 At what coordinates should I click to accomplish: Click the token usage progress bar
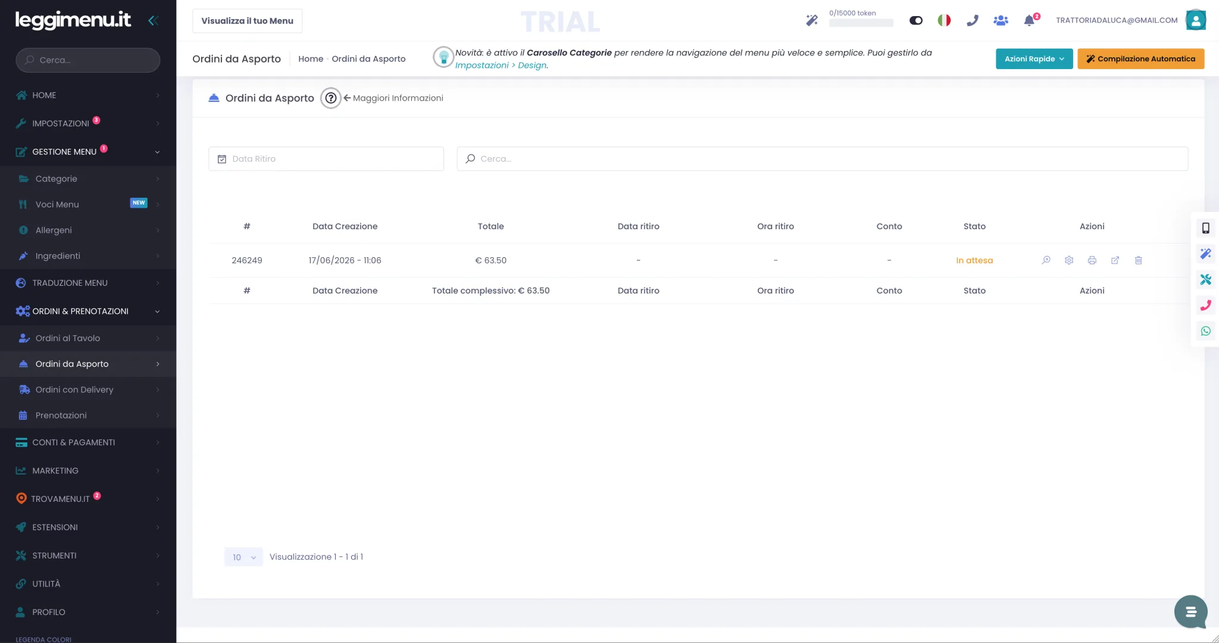click(861, 23)
